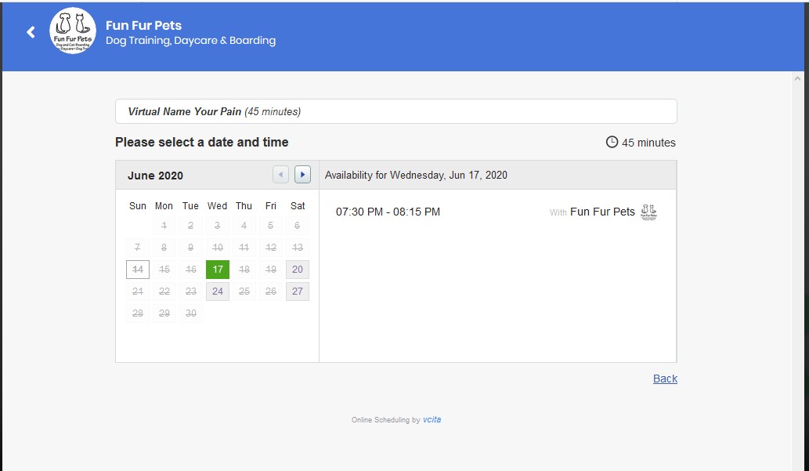Viewport: 809px width, 471px height.
Task: Select Saturday June 20 date
Action: coord(298,270)
